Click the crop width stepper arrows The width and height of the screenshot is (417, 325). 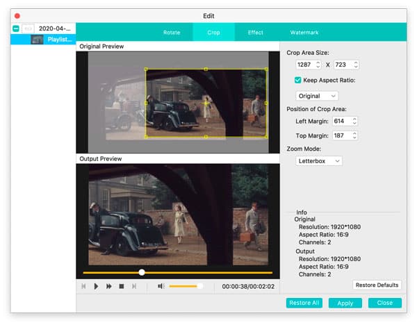point(318,65)
